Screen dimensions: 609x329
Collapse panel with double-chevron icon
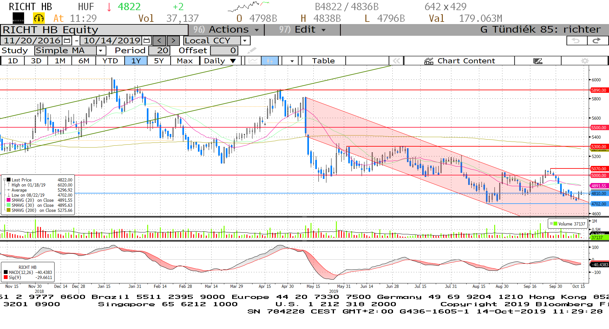click(396, 61)
